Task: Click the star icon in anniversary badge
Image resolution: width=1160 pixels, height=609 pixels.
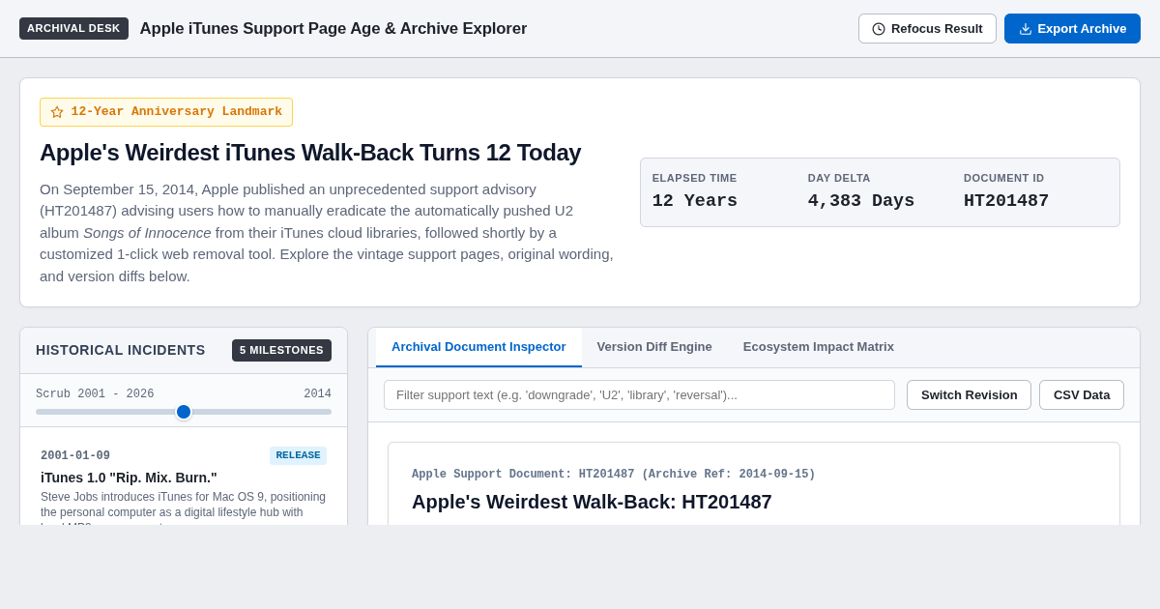Action: [57, 112]
